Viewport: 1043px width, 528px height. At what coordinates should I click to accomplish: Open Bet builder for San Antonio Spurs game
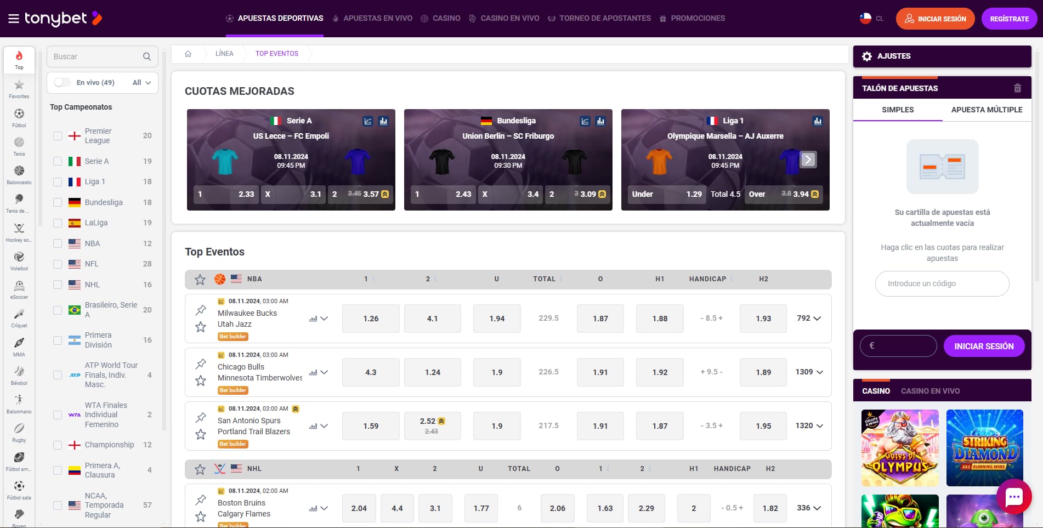233,444
